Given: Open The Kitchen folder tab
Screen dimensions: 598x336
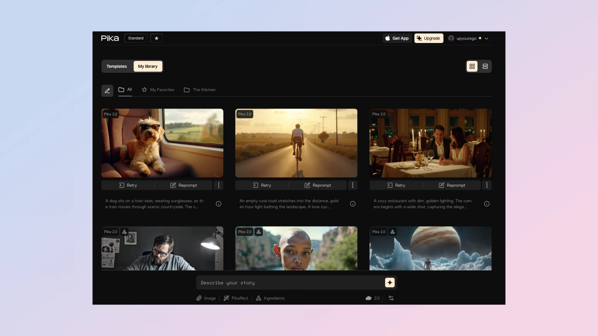Looking at the screenshot, I should click(x=200, y=90).
